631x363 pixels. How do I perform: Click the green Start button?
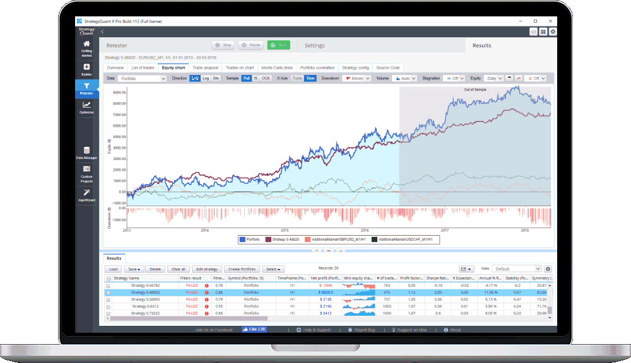click(x=278, y=45)
